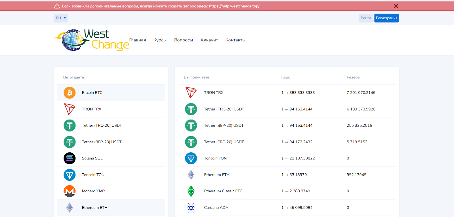Choose Cardano ADA to receive
The width and height of the screenshot is (454, 217).
point(287,208)
